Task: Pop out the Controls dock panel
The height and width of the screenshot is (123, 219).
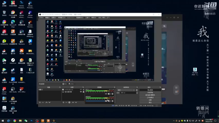Action: [x=160, y=87]
